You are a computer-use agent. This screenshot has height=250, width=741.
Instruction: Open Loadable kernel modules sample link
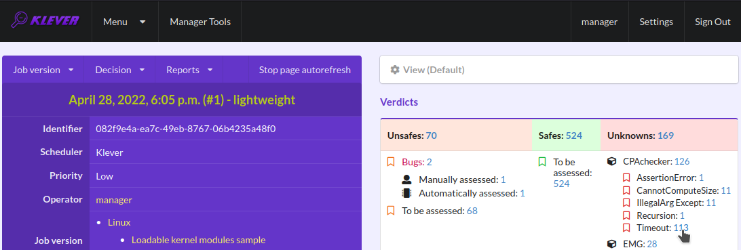click(x=198, y=240)
